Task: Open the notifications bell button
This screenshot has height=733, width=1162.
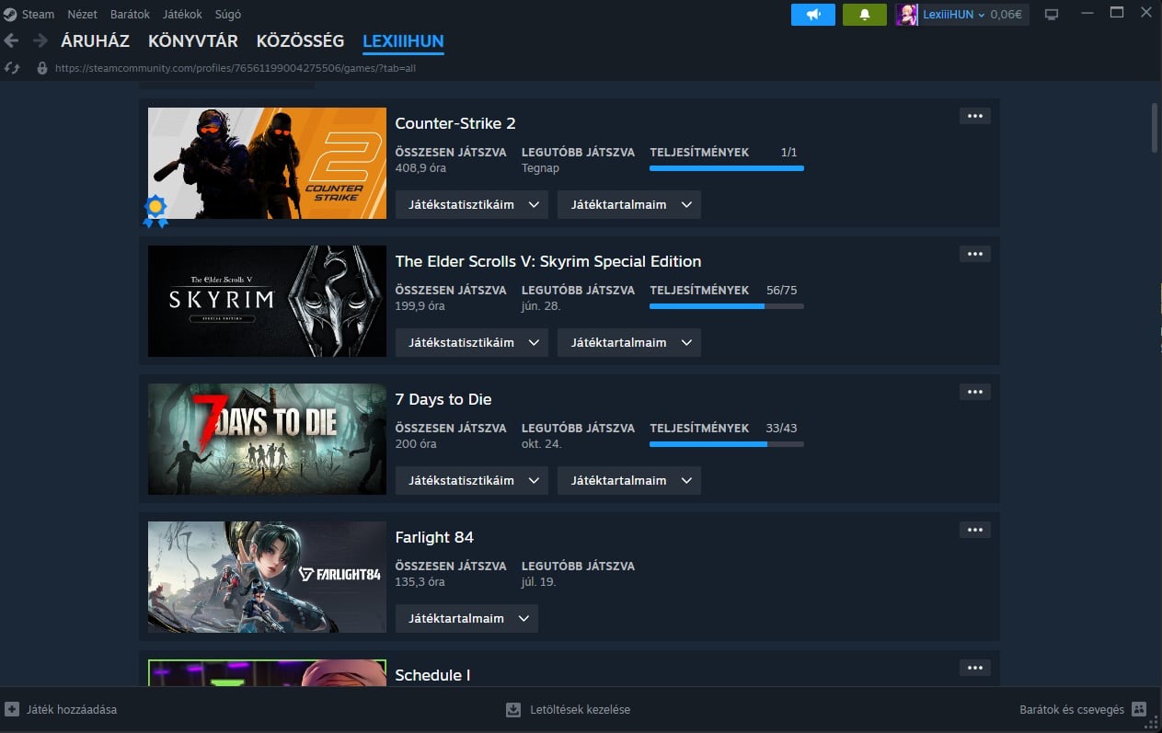Action: (x=865, y=15)
